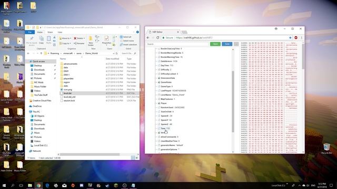Open the Delete dropdown in ribbon
The height and width of the screenshot is (189, 337).
(80, 38)
